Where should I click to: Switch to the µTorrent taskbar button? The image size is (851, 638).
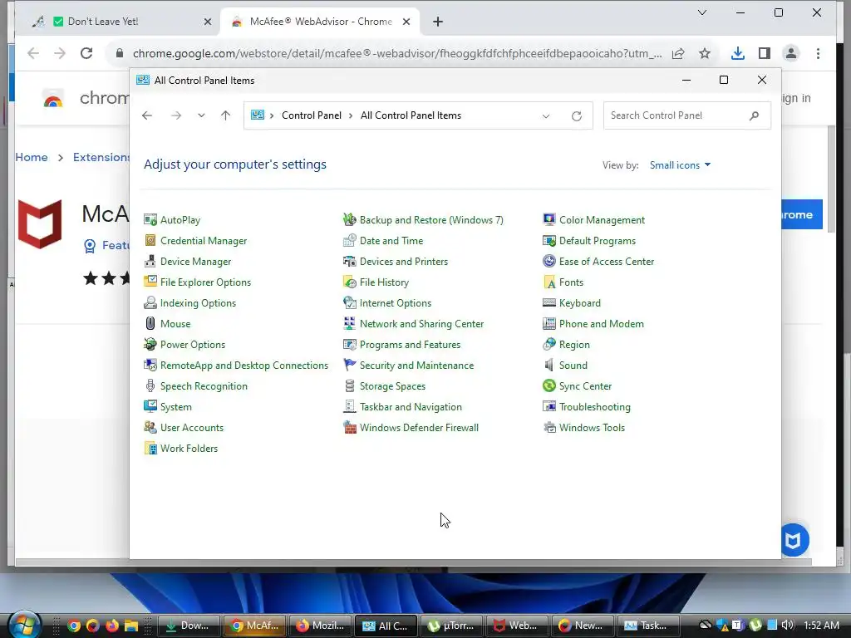coord(451,626)
